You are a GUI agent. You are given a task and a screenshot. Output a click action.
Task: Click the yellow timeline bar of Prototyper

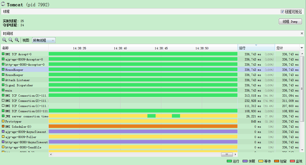(x=143, y=121)
